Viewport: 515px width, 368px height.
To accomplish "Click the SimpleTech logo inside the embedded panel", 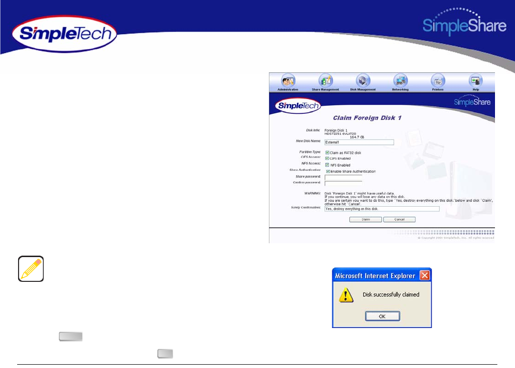I will (x=298, y=106).
